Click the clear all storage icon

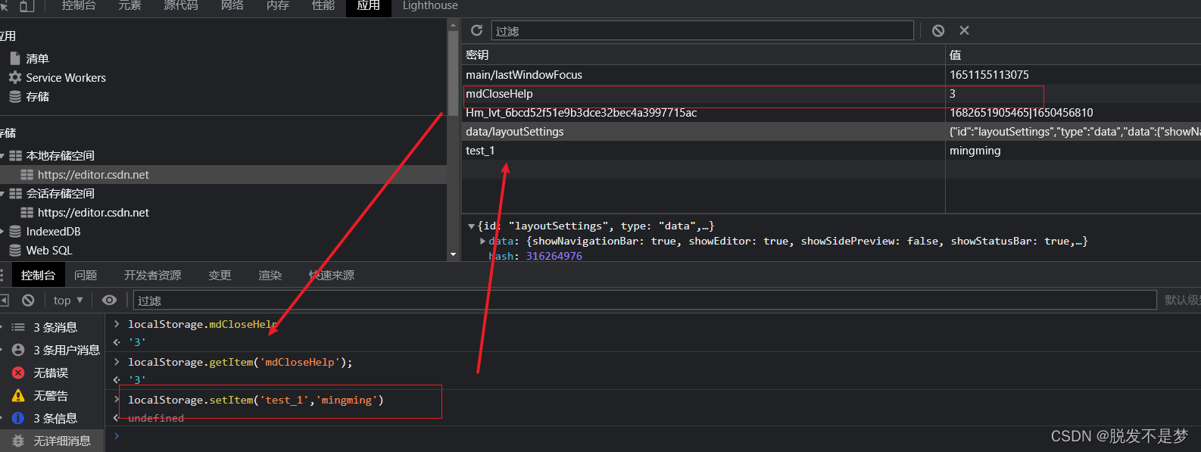coord(938,30)
